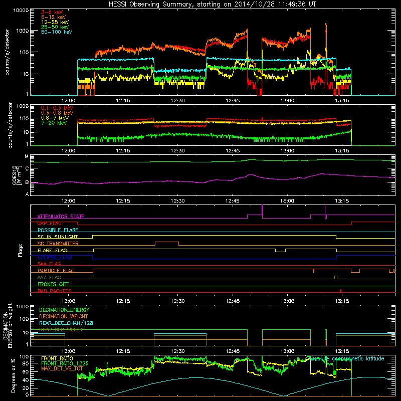Select the MAX_DET_VS_TOT legend label
This screenshot has height=401, width=401.
[x=62, y=368]
